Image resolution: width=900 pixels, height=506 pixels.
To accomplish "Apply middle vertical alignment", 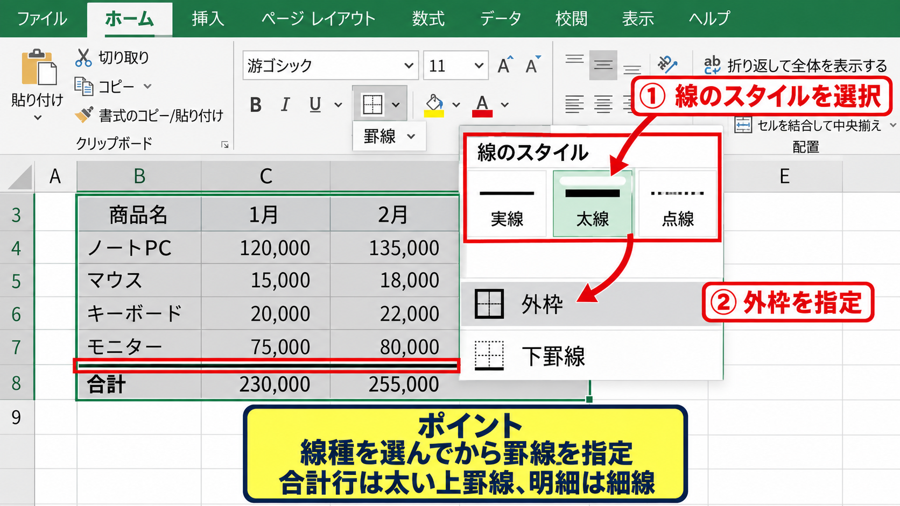I will 603,66.
